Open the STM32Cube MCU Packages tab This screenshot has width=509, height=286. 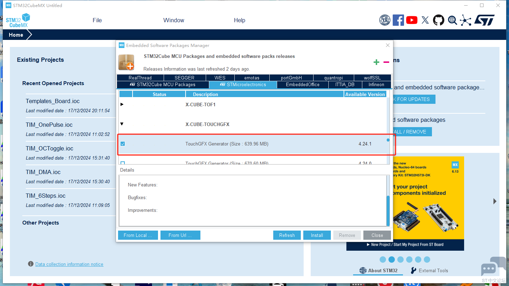(163, 85)
